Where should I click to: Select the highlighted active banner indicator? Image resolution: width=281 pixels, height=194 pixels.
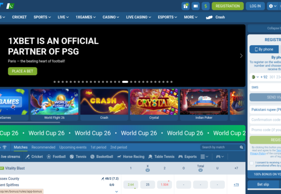pos(125,82)
